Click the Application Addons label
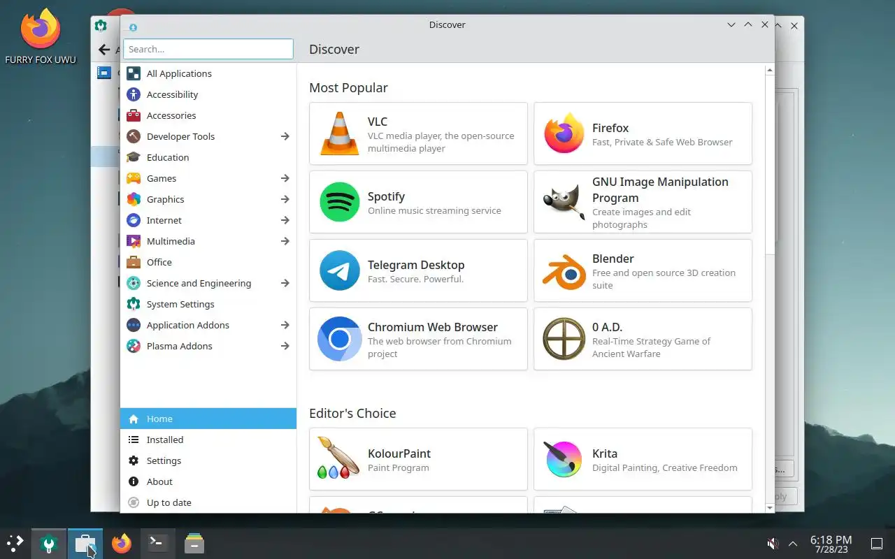Screen dimensions: 895x559 coord(188,325)
